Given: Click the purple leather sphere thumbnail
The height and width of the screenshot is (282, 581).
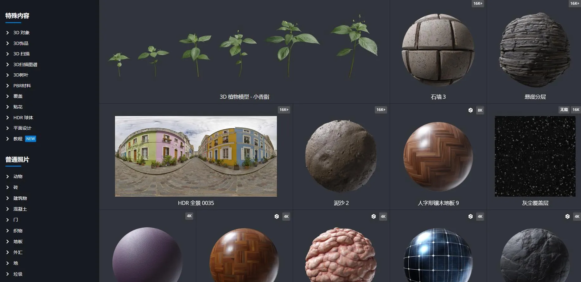Looking at the screenshot, I should tap(147, 255).
